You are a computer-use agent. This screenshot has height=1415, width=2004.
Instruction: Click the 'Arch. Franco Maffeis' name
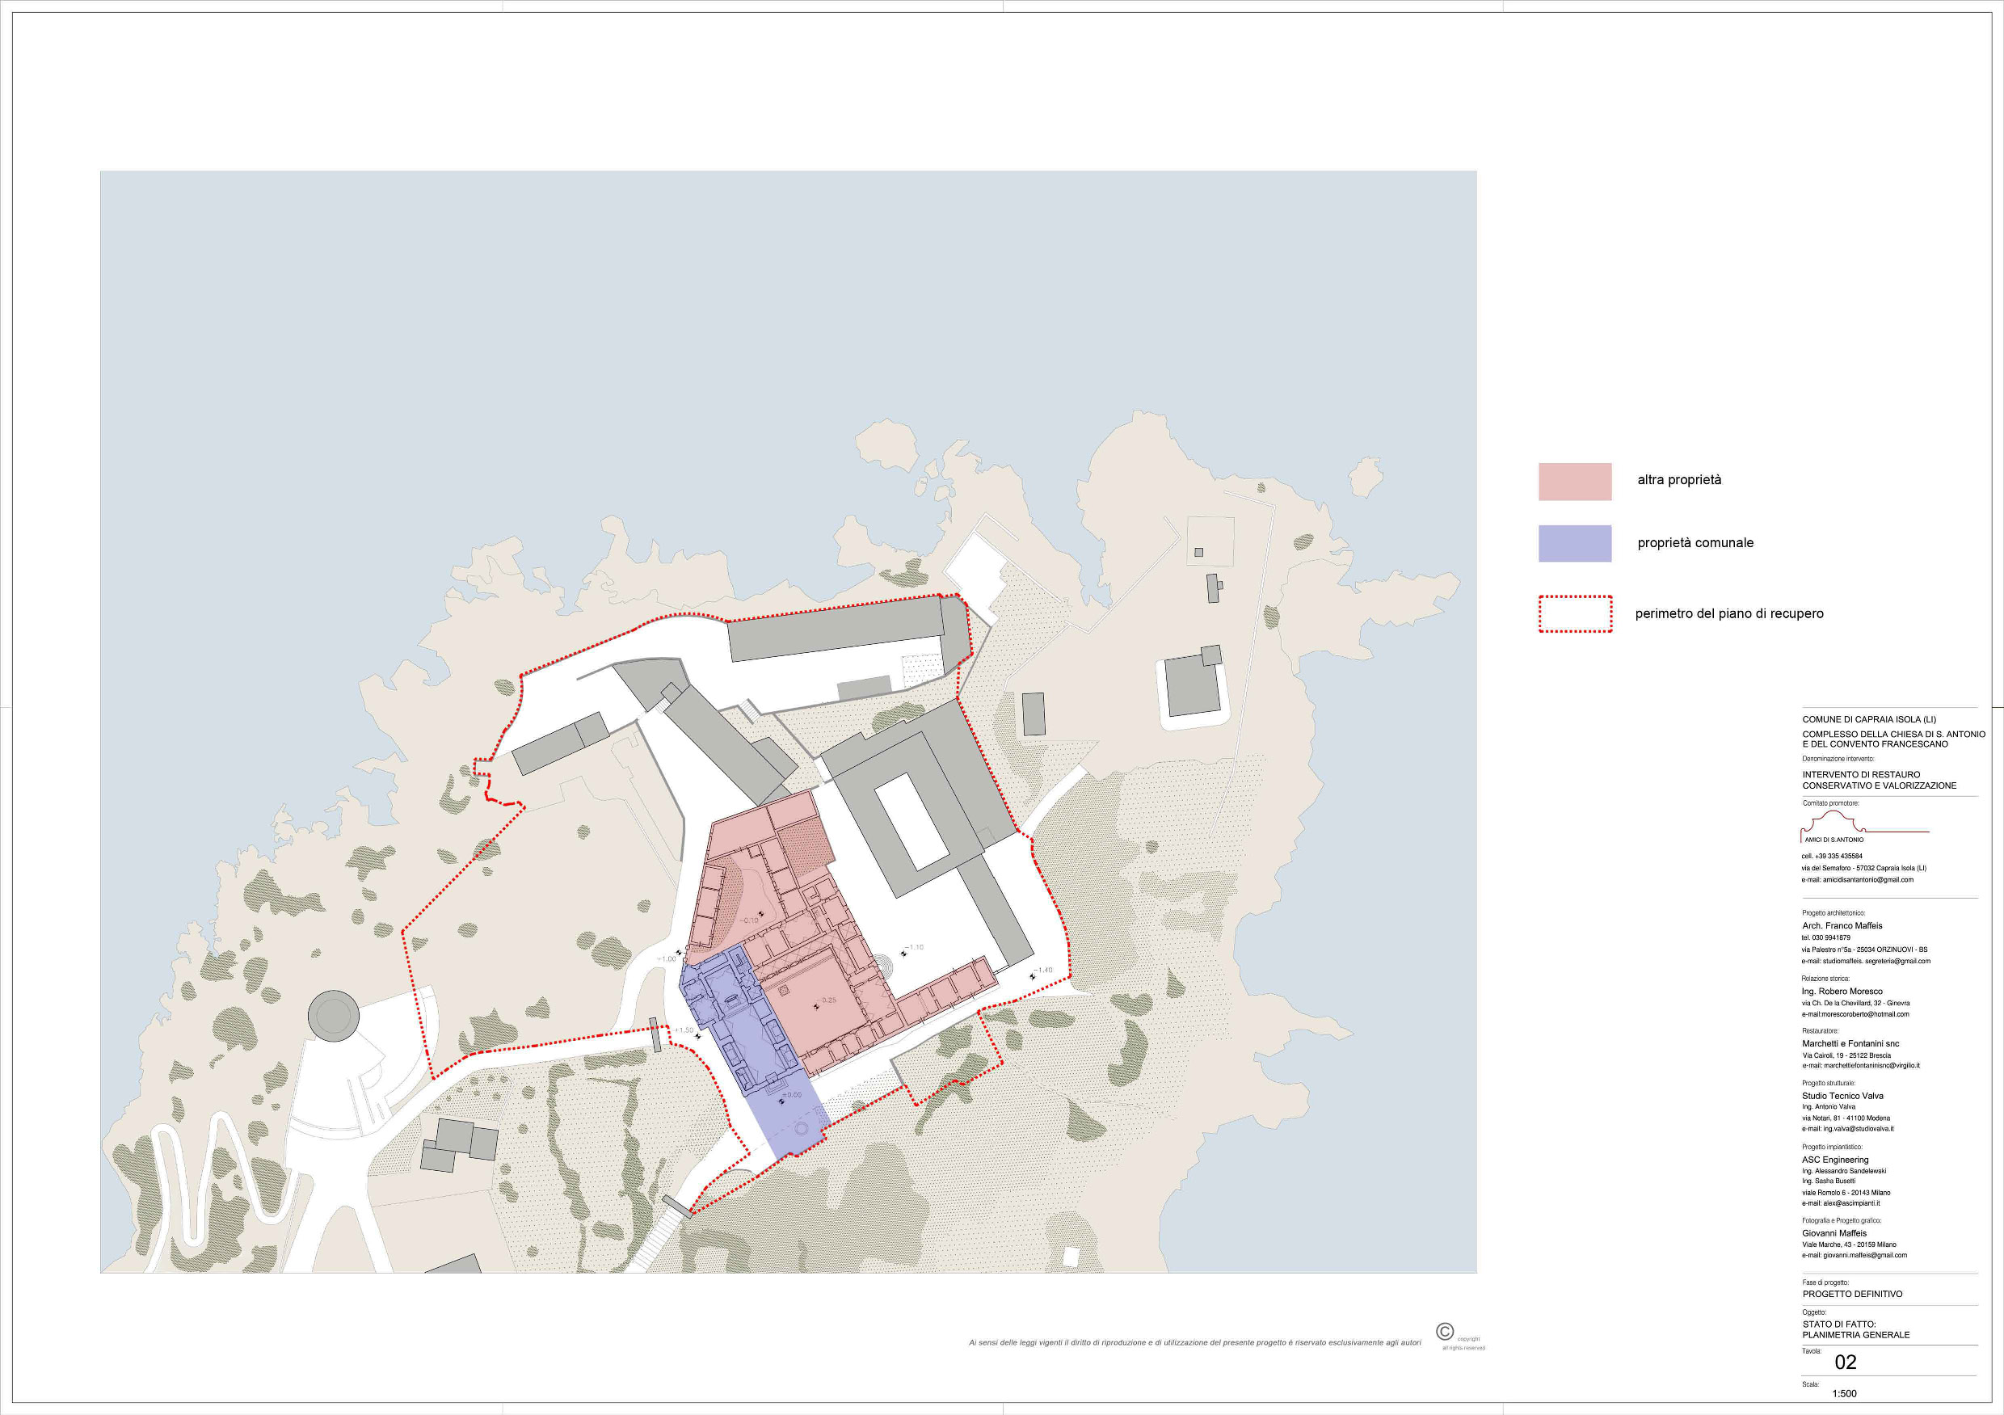[x=1842, y=925]
